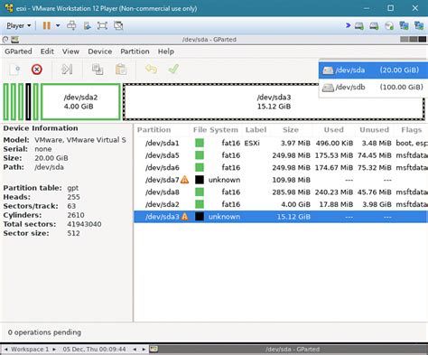428x355 pixels.
Task: Click the ESXi label cell
Action: pos(252,143)
